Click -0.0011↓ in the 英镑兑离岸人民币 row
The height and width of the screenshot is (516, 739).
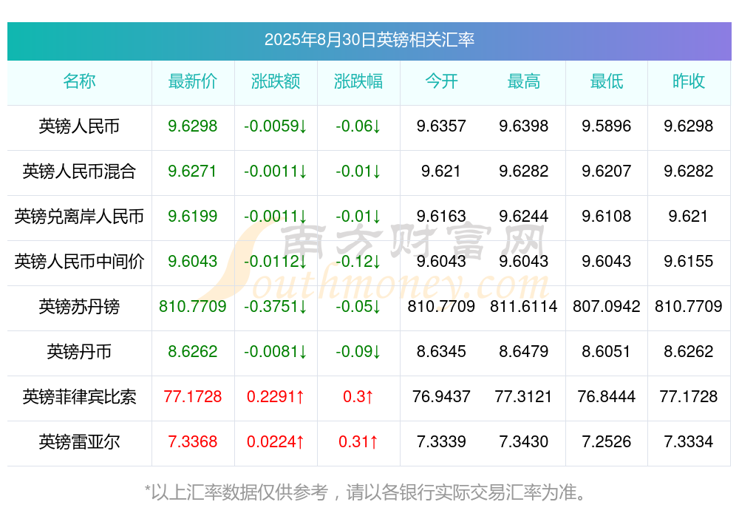tap(275, 216)
